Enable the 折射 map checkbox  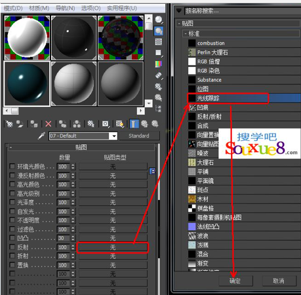click(12, 256)
